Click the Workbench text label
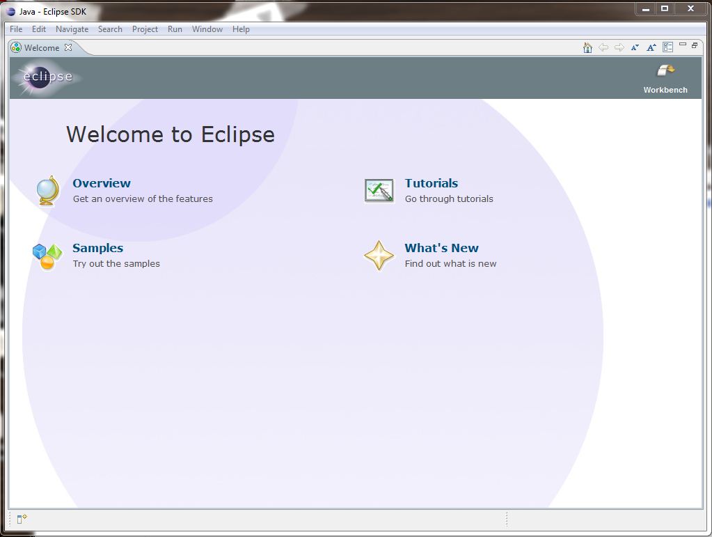This screenshot has height=537, width=712. (665, 90)
